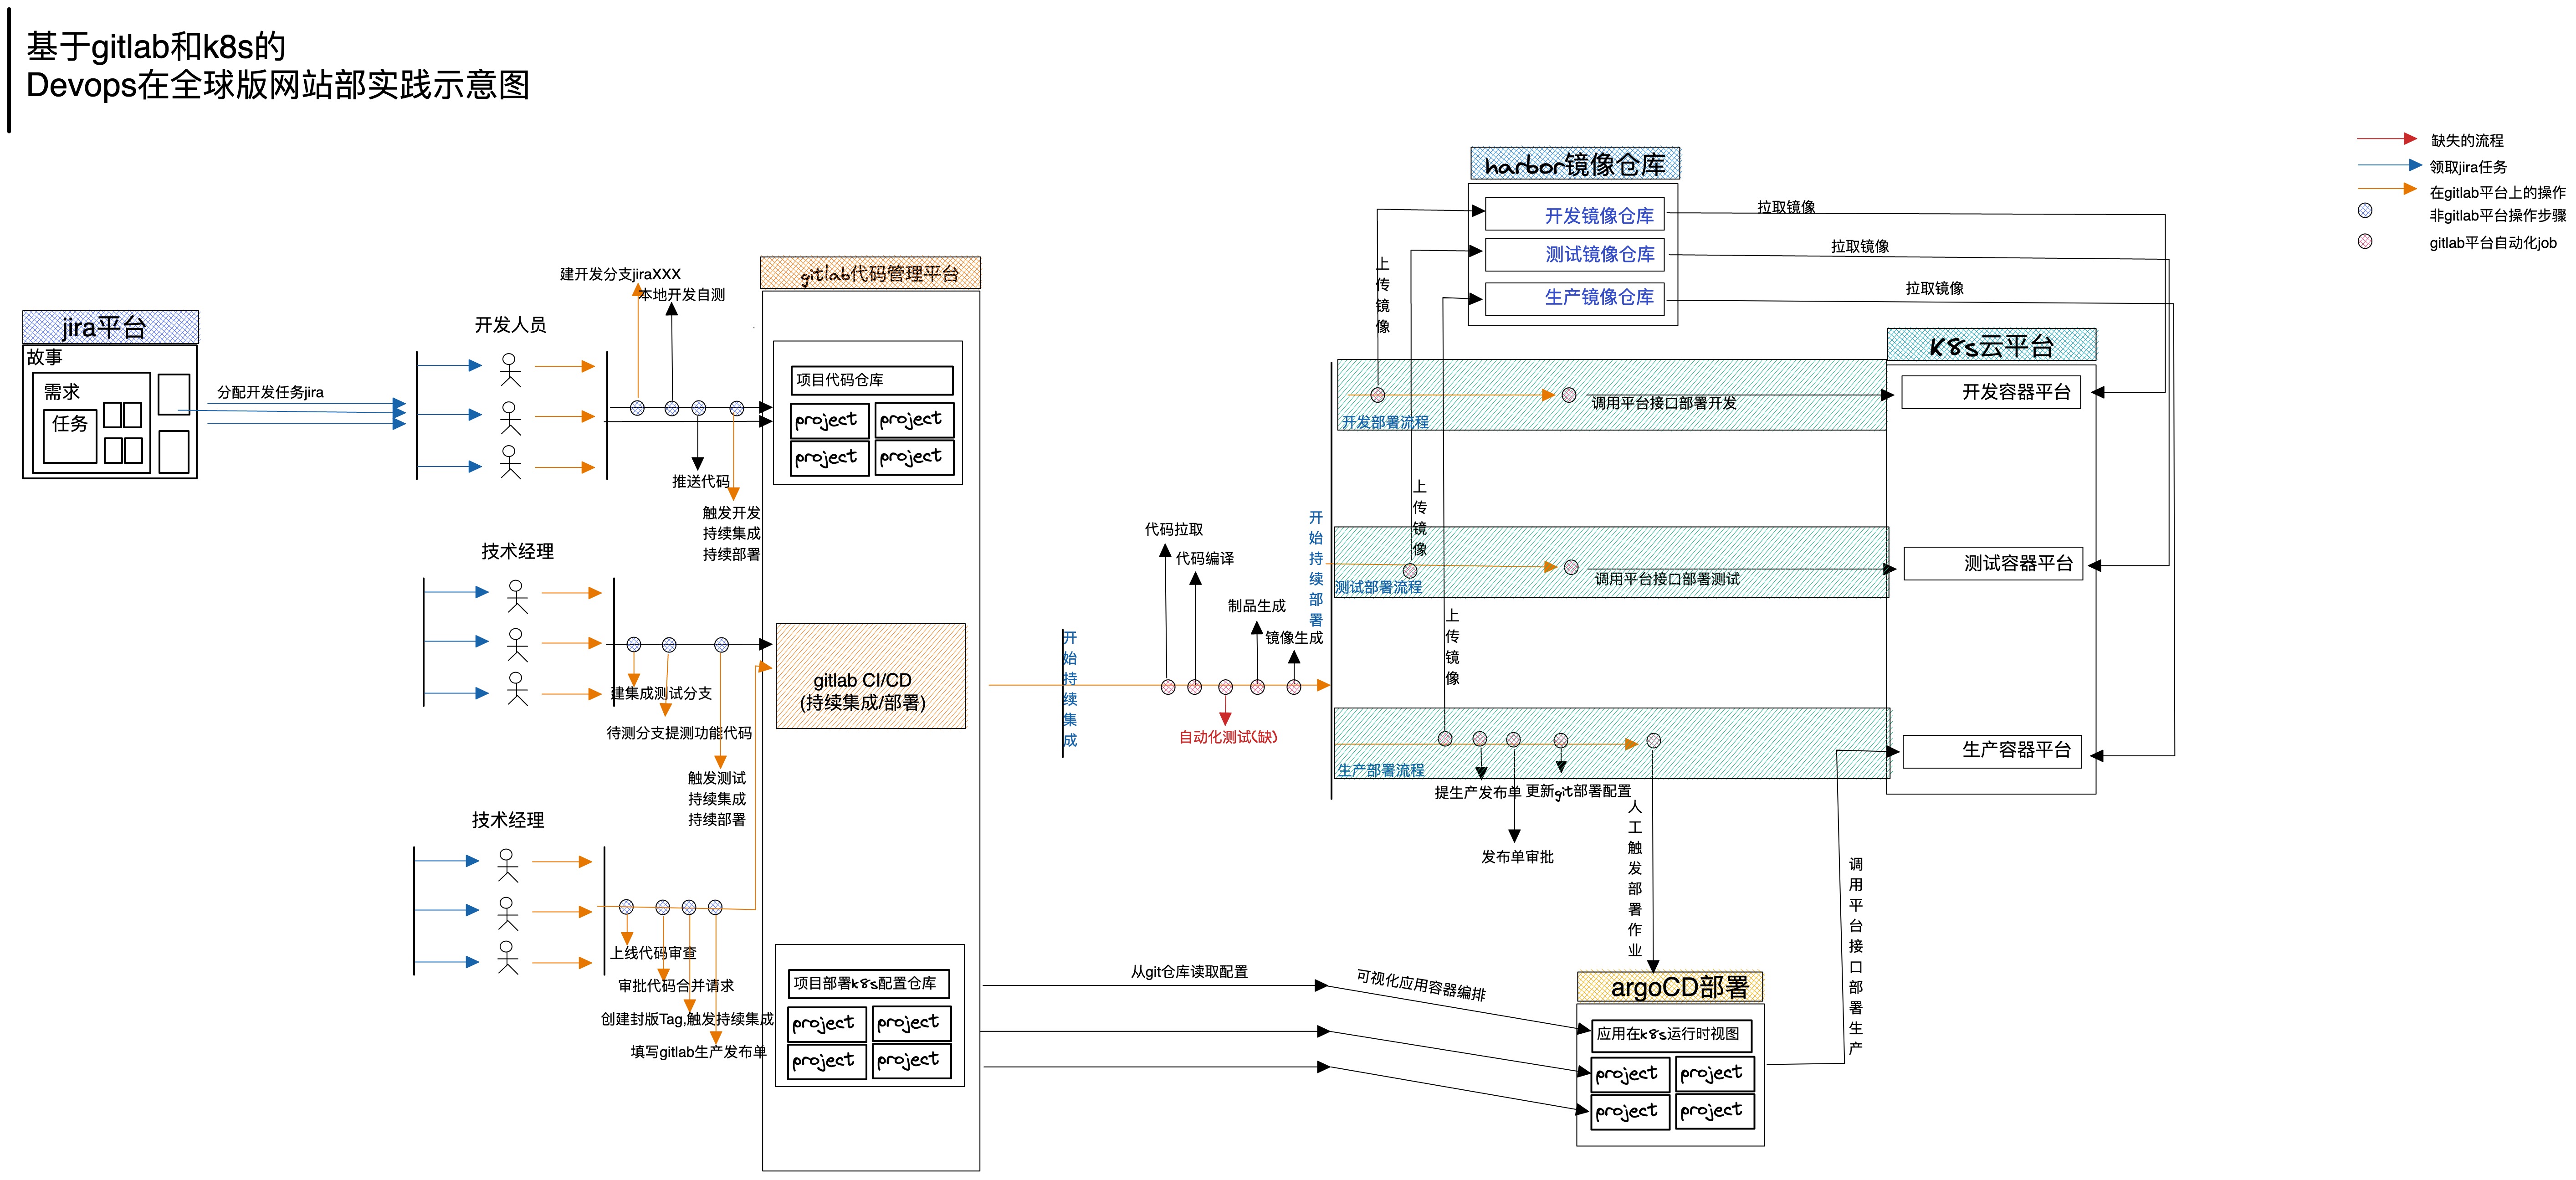Click the 生产部署流程 label
Viewport: 2576px width, 1180px height.
click(x=1381, y=770)
